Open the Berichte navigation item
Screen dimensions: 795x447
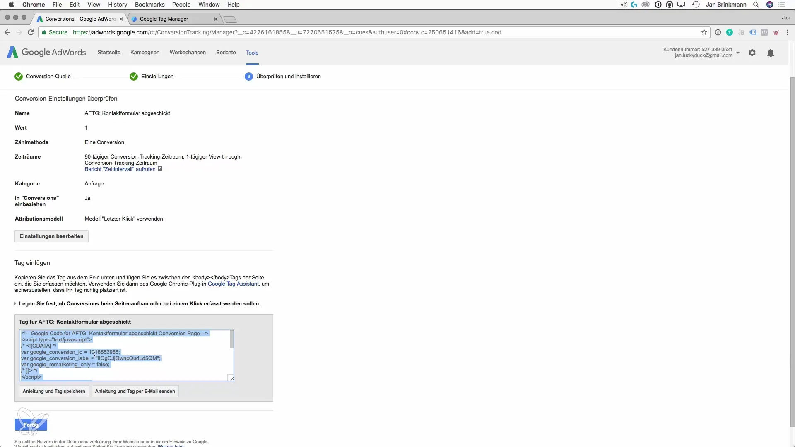[x=226, y=53]
